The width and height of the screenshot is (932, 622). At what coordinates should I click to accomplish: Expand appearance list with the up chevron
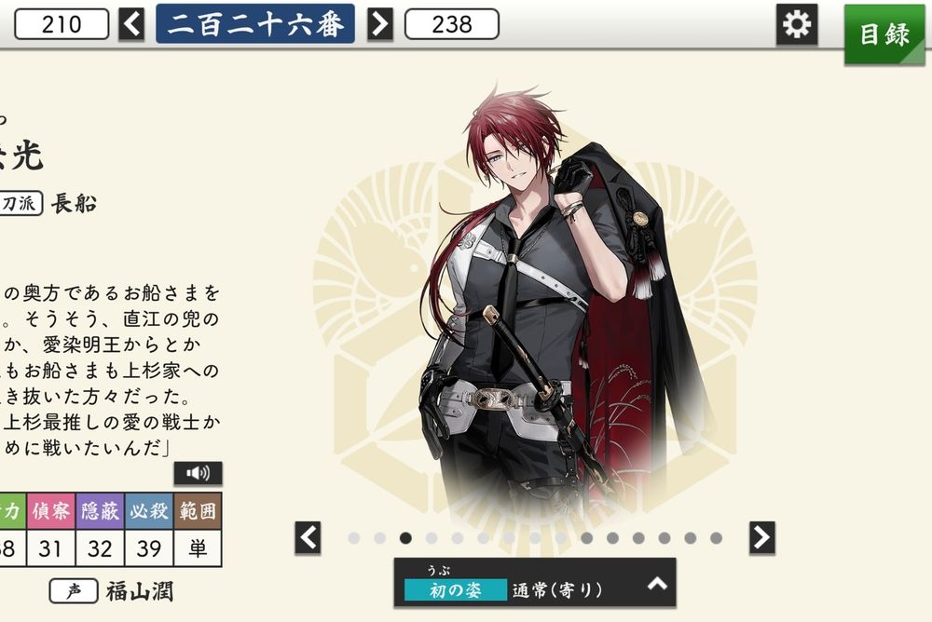[x=657, y=584]
